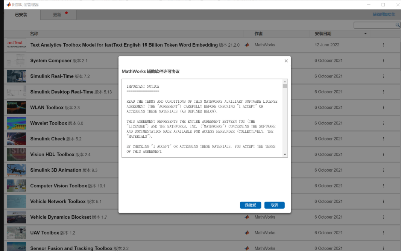Click the 安装日期 sort arrow
The image size is (401, 251).
click(x=365, y=34)
